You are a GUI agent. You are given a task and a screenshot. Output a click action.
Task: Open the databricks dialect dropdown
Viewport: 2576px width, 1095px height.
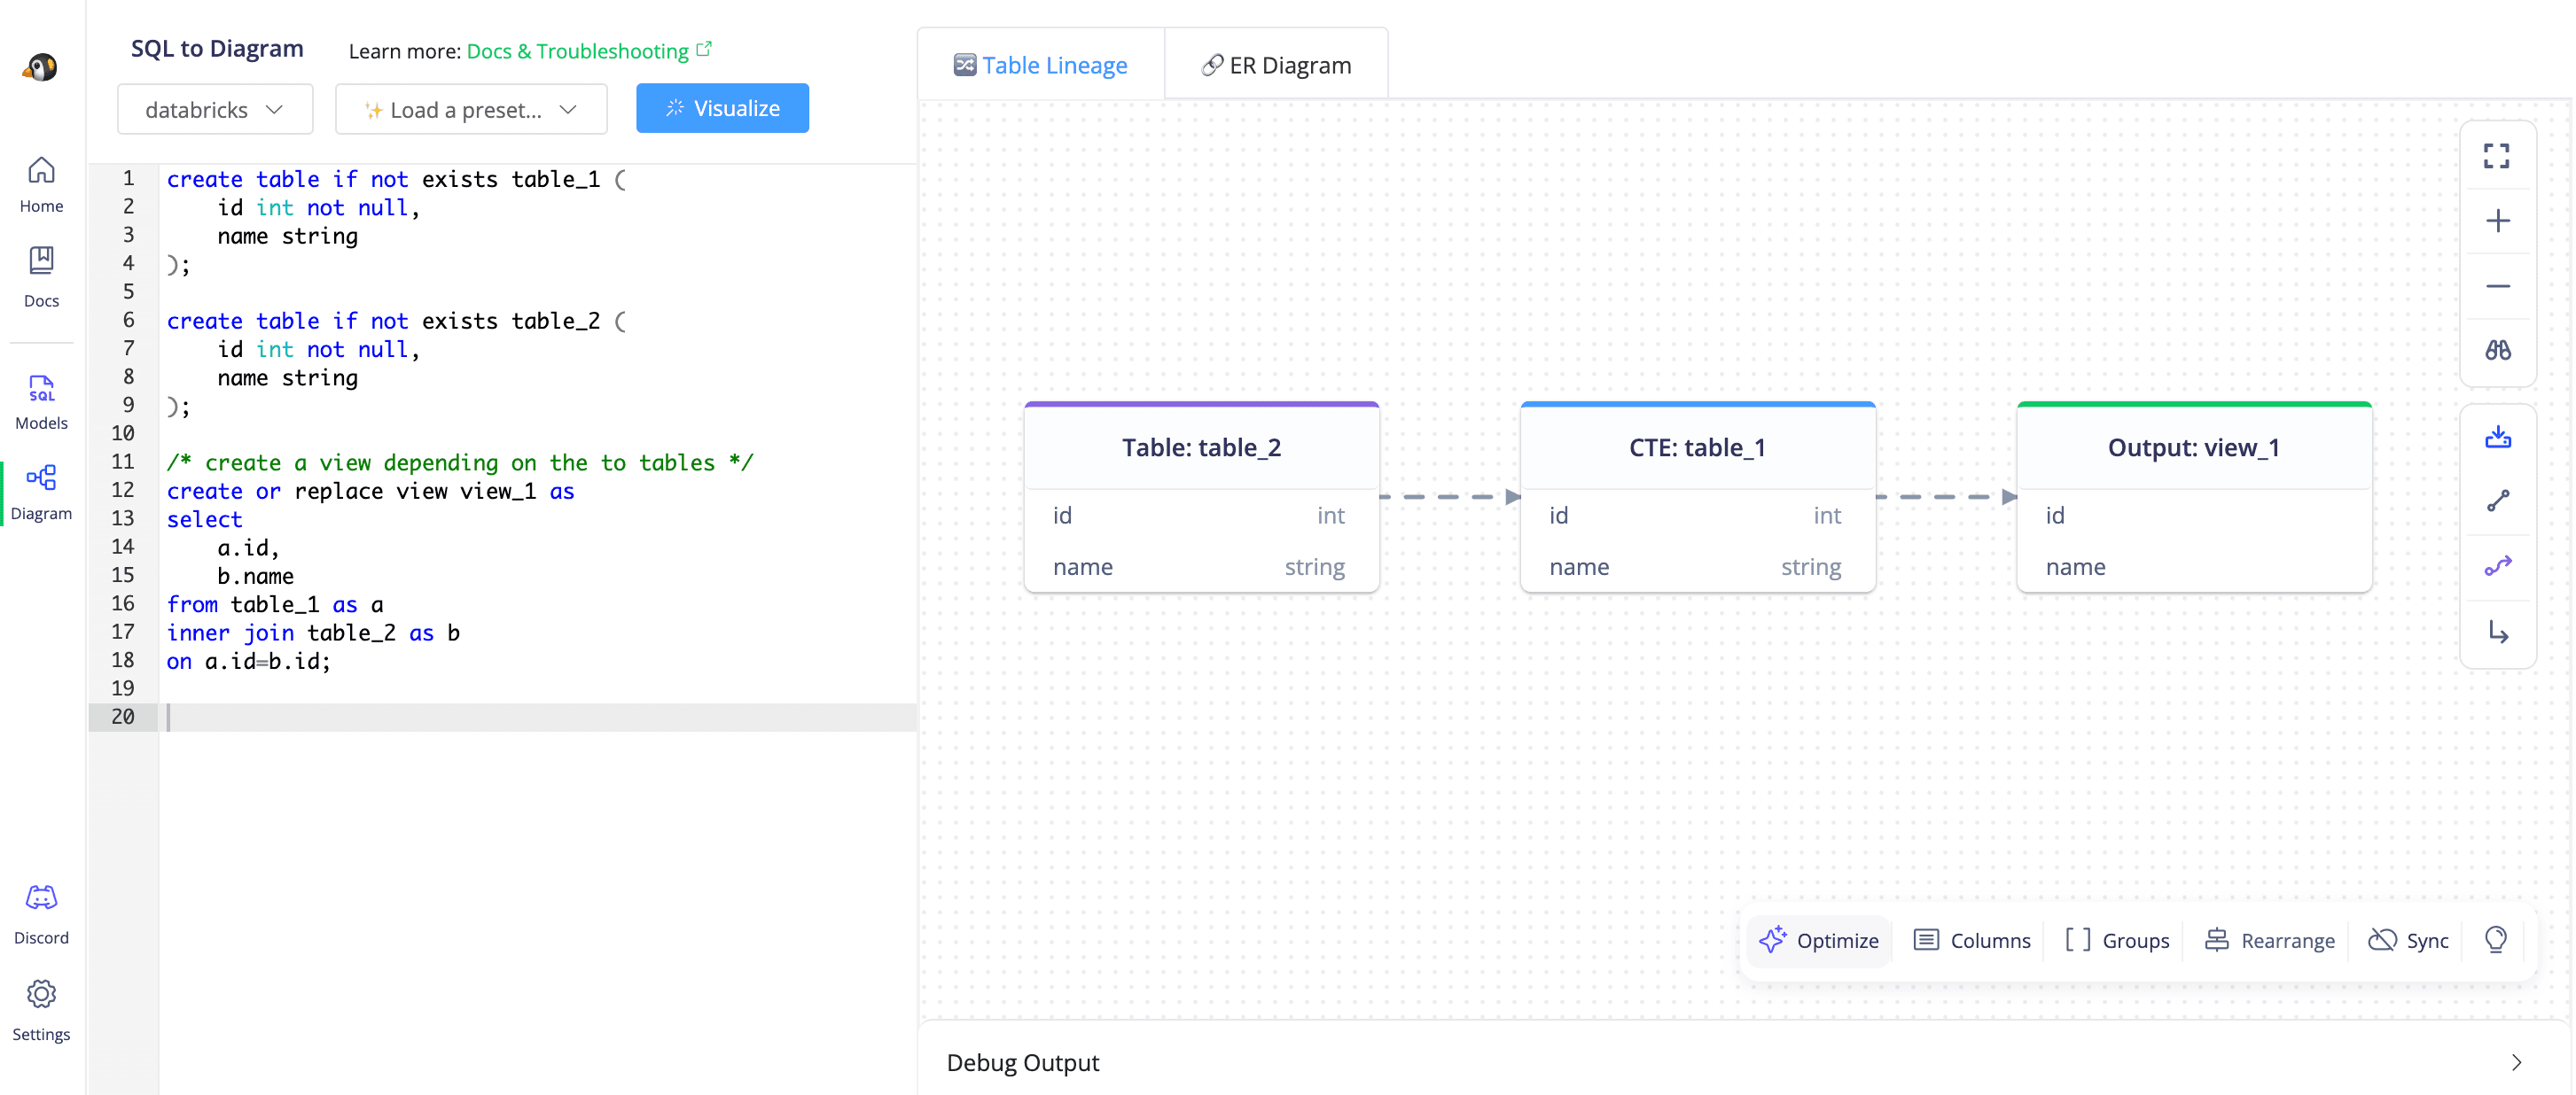[215, 109]
